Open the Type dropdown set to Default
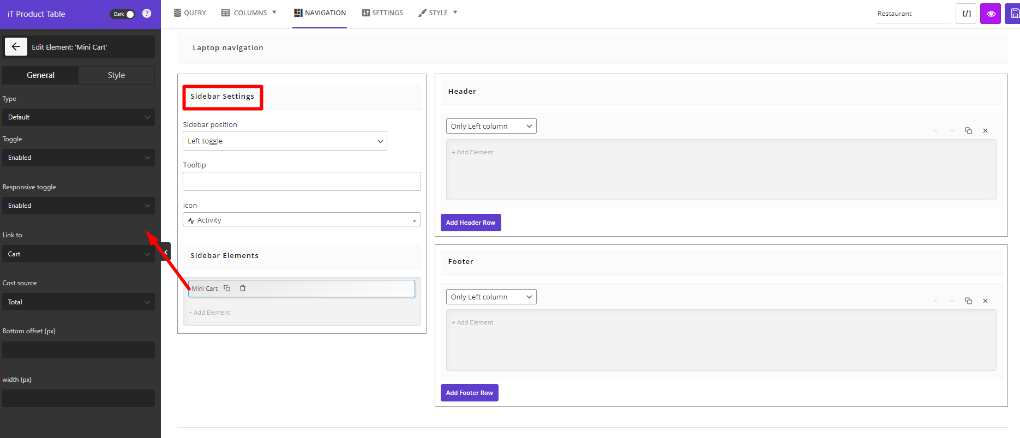Image resolution: width=1020 pixels, height=438 pixels. coord(79,117)
